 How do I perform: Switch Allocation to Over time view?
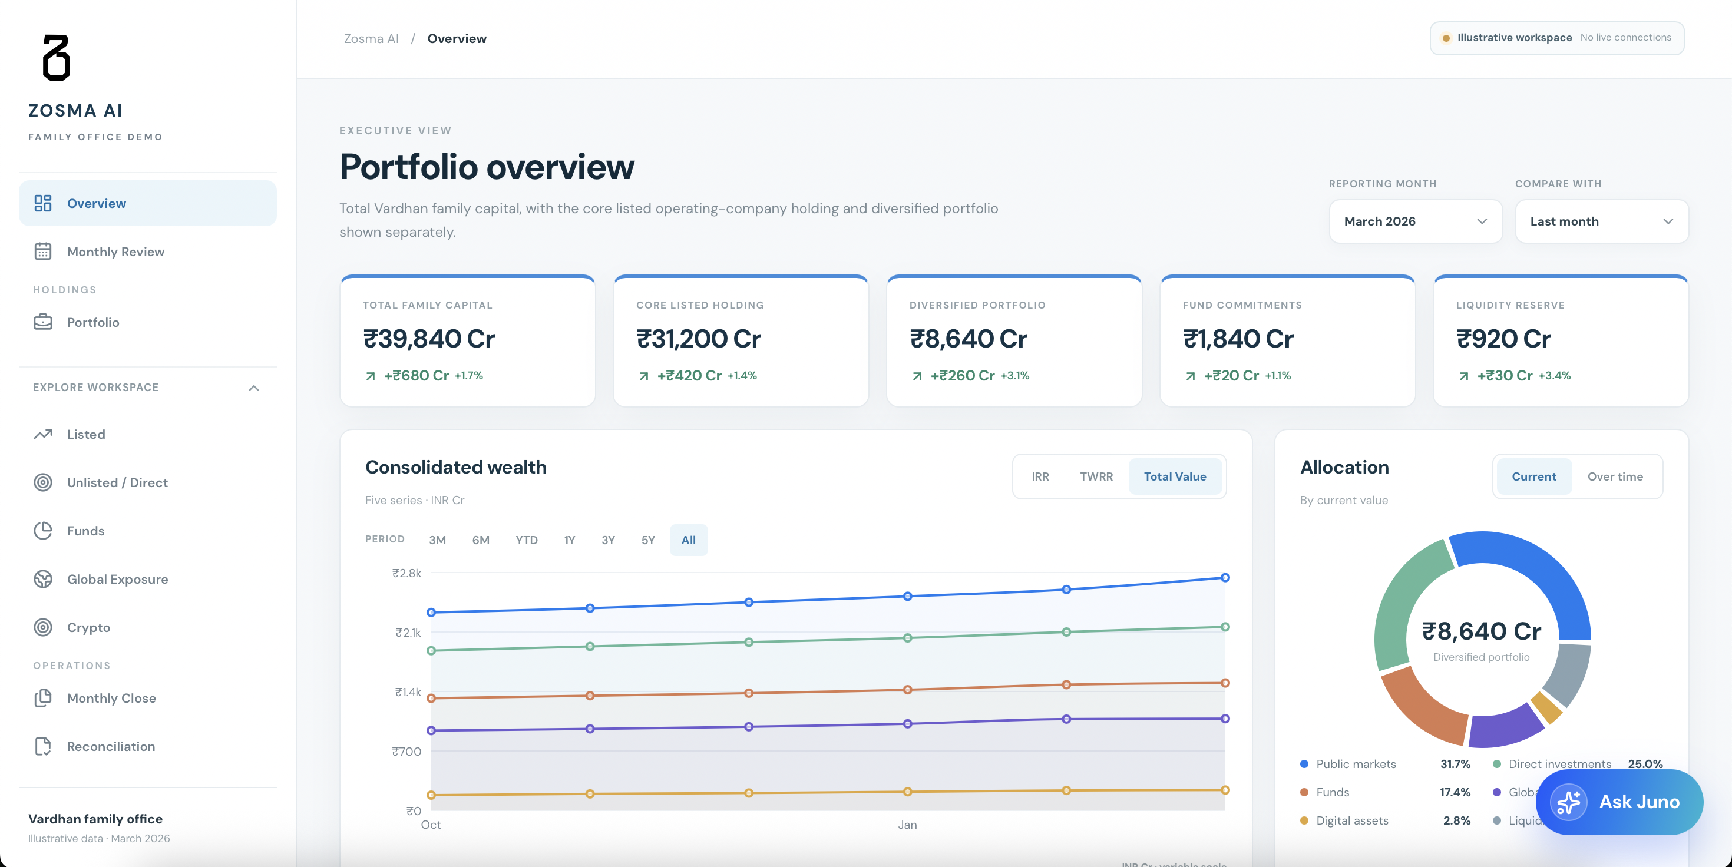click(1615, 476)
